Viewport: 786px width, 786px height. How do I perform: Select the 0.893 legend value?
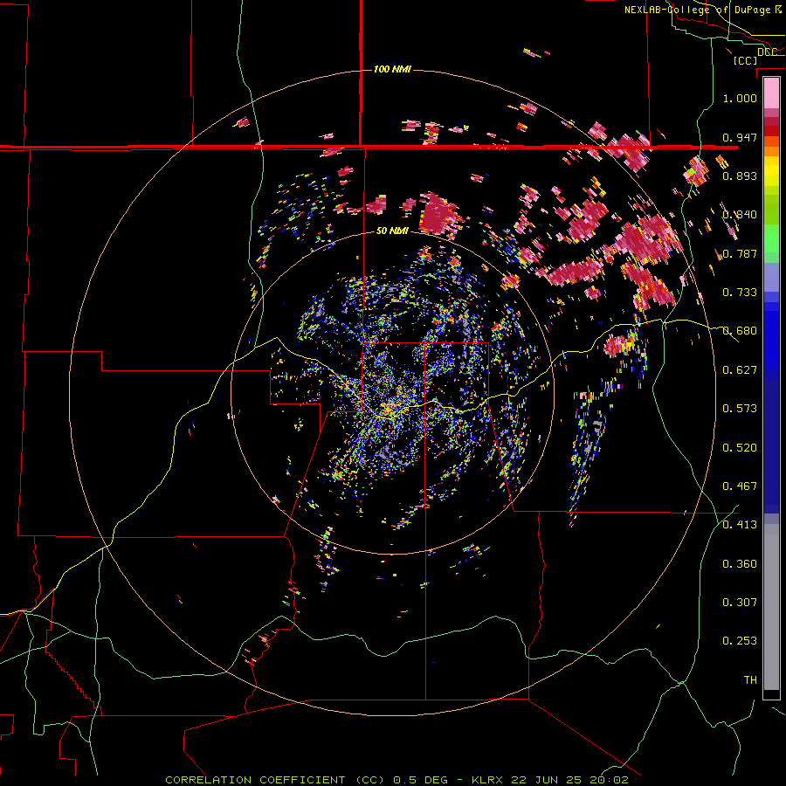[x=740, y=176]
